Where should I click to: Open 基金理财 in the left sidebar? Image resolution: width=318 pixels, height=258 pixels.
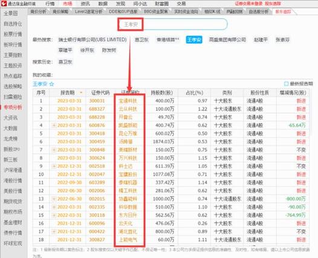13,222
